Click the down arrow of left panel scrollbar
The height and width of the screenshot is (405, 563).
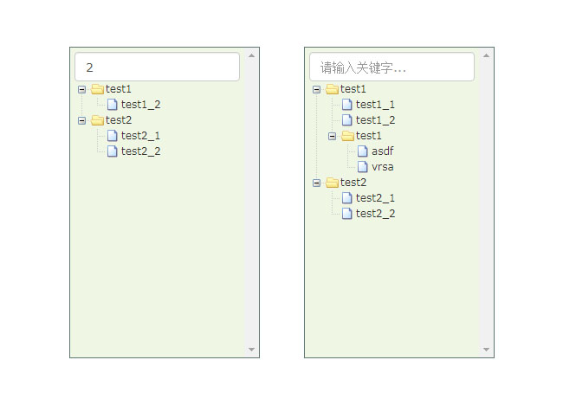pyautogui.click(x=252, y=350)
